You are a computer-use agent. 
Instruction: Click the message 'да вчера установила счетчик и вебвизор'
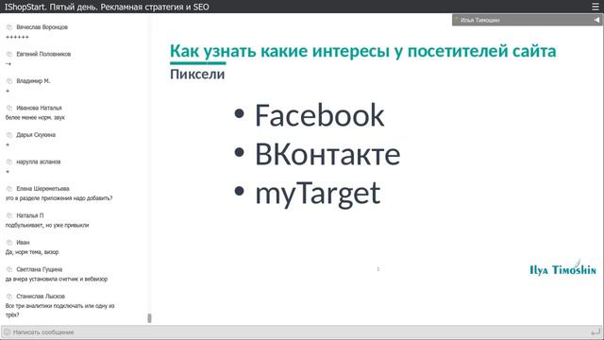(57, 280)
